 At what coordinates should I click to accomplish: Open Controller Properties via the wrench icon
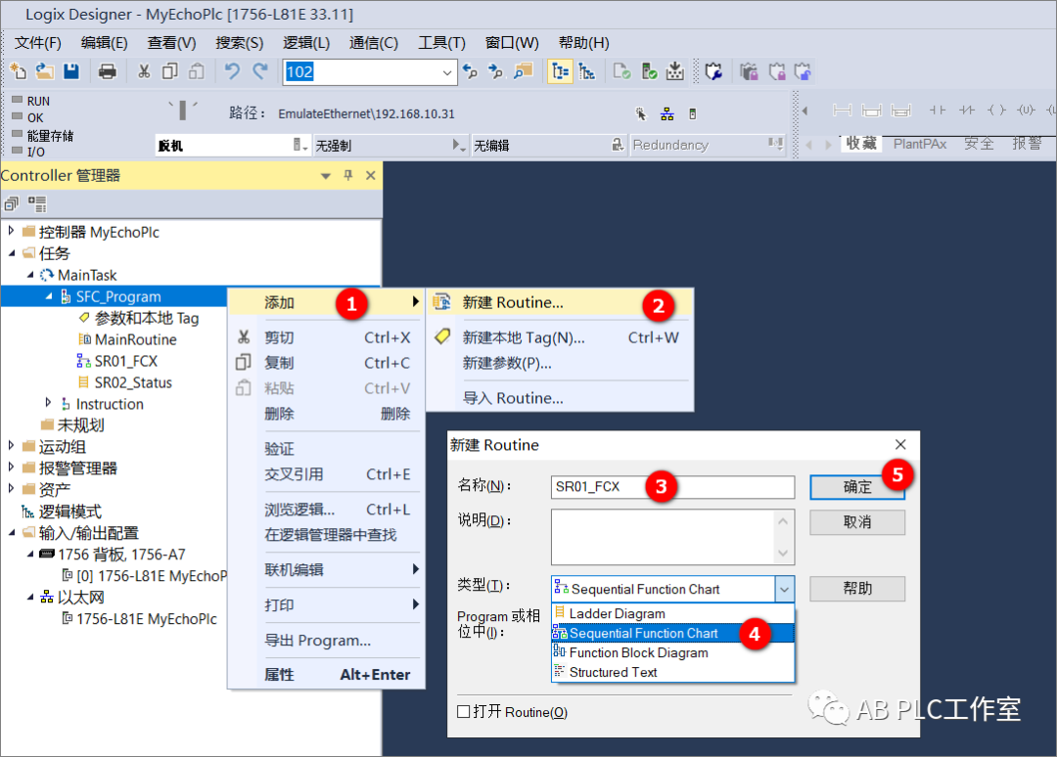pyautogui.click(x=712, y=71)
